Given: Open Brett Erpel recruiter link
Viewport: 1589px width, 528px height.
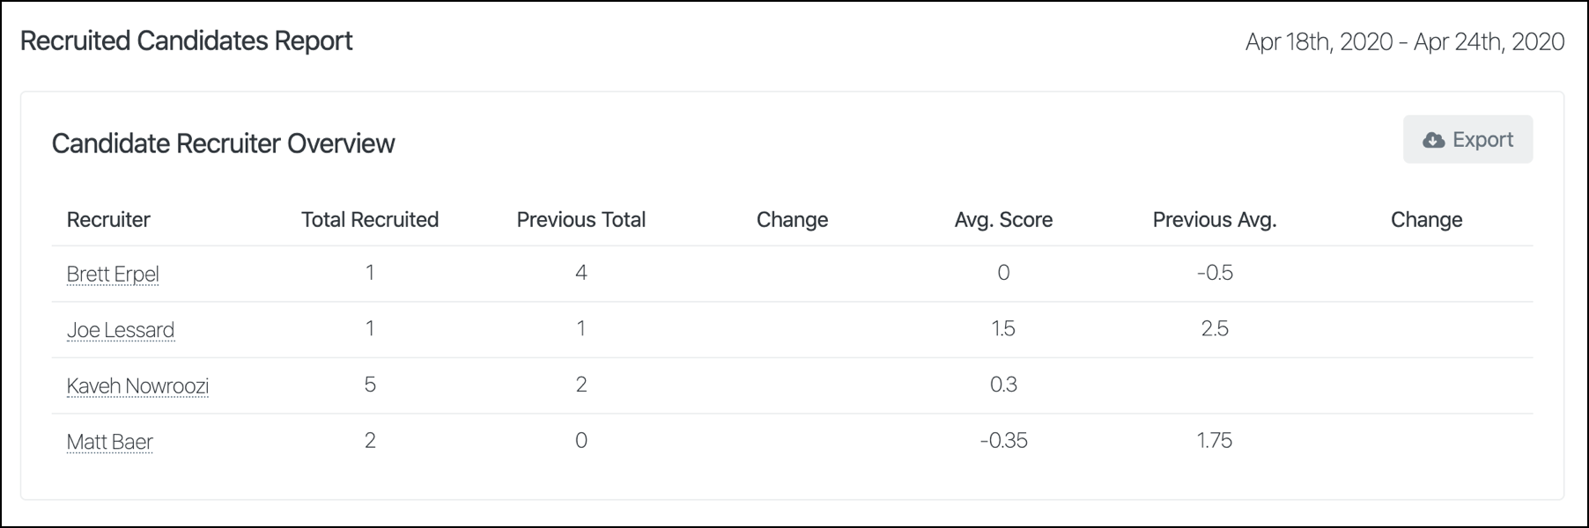Looking at the screenshot, I should [113, 274].
